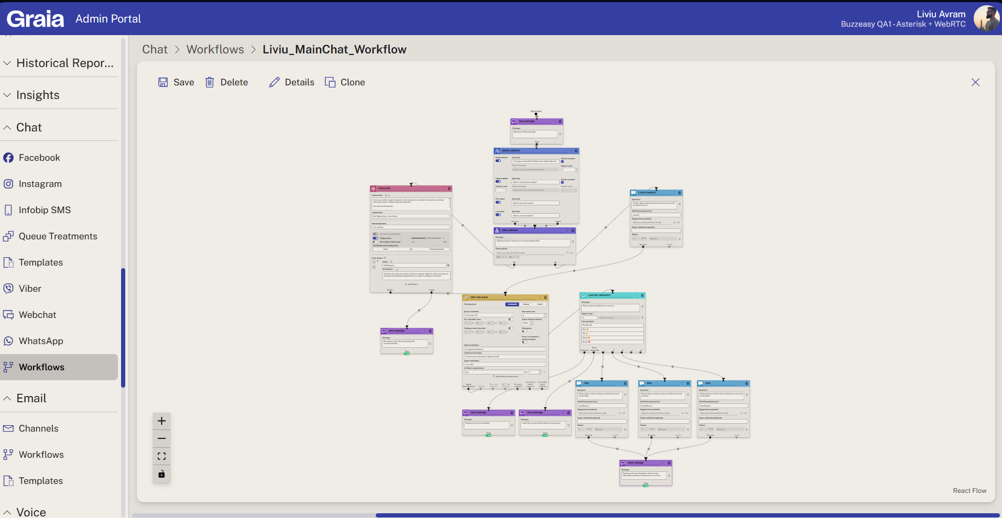The height and width of the screenshot is (518, 1002).
Task: Toggle Temperature switch in Airline-chat node
Action: (375, 238)
